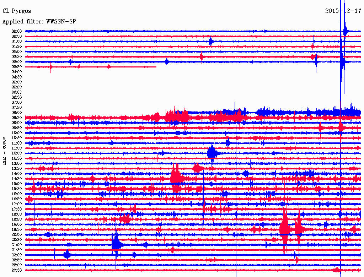Image resolution: width=364 pixels, height=277 pixels.
Task: Click the 17:30 time label
Action: pyautogui.click(x=17, y=209)
